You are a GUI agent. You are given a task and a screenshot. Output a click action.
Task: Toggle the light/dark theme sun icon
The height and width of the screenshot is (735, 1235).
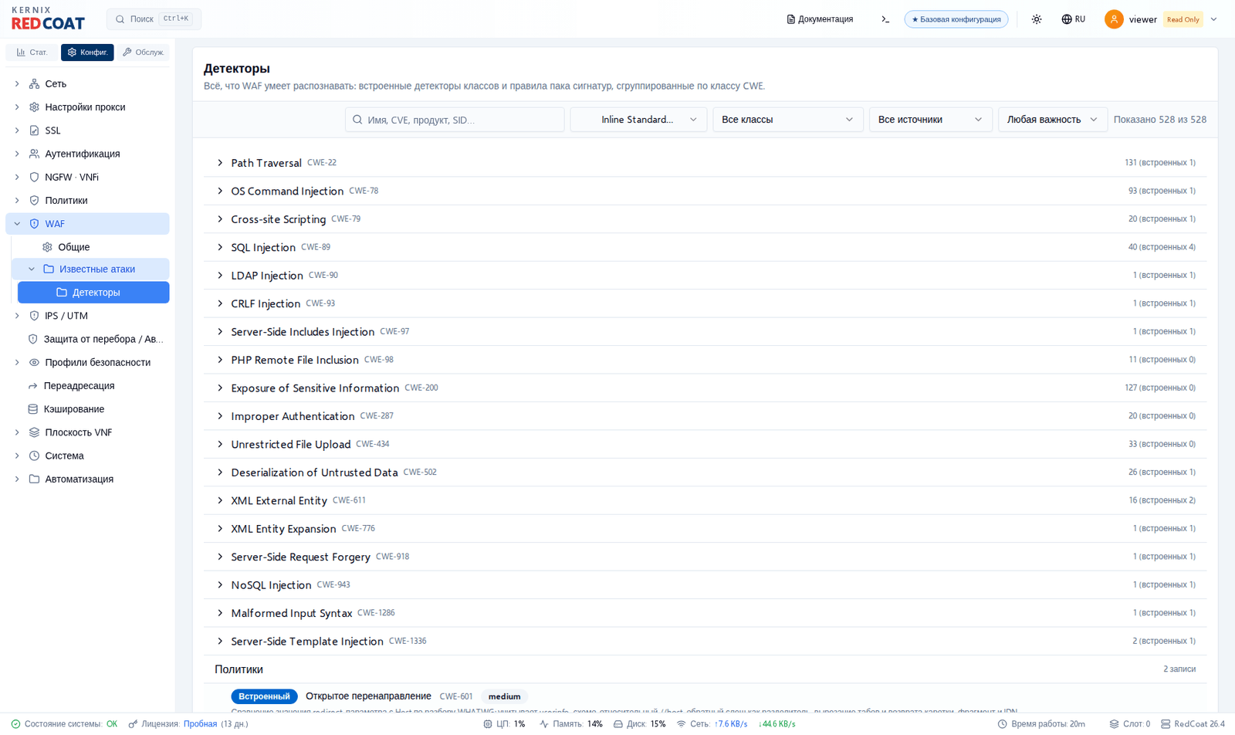[x=1037, y=19]
